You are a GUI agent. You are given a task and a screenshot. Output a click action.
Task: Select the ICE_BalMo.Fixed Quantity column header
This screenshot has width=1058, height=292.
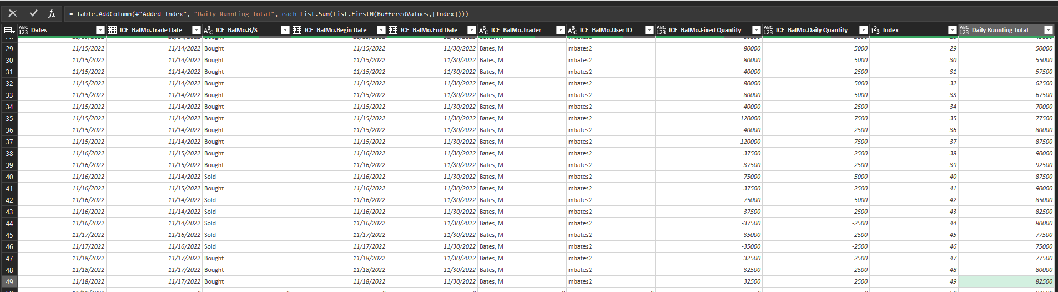point(709,30)
